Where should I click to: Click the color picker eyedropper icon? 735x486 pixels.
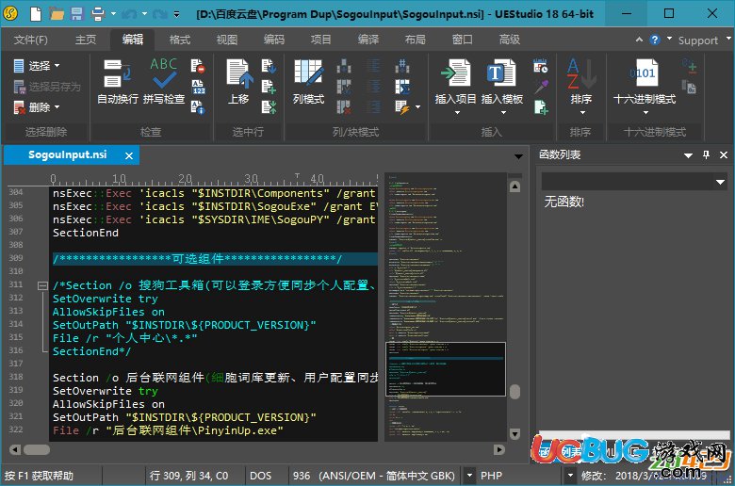[x=541, y=87]
